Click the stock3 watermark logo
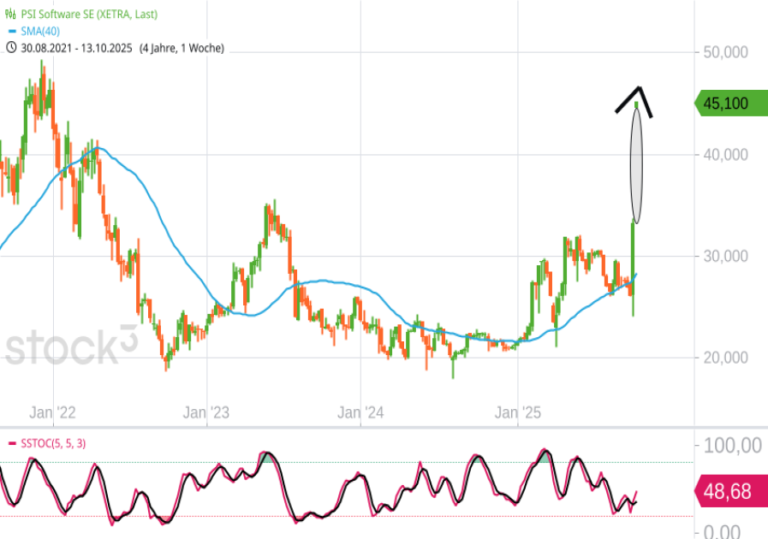The height and width of the screenshot is (539, 768). (x=71, y=346)
